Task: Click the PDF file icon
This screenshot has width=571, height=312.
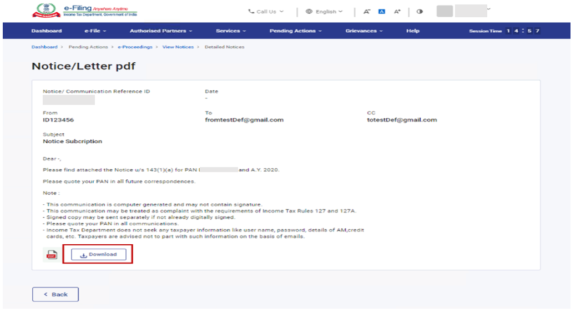Action: [x=52, y=254]
